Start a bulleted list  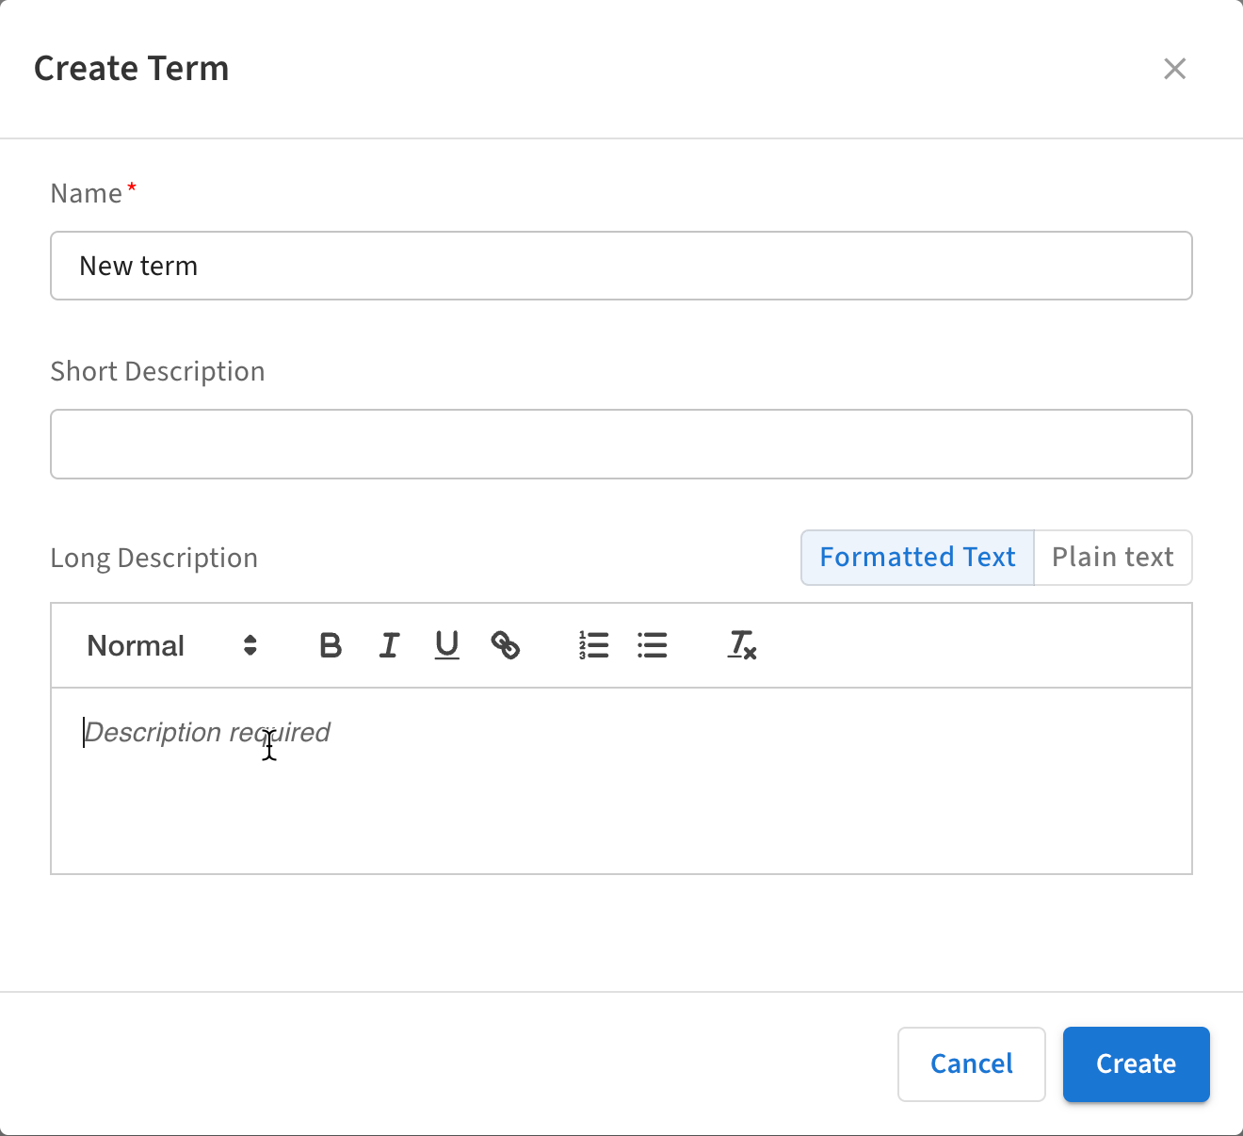tap(652, 645)
